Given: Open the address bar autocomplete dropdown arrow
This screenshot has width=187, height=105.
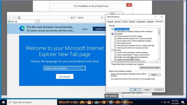Looking at the screenshot, I should (69, 17).
